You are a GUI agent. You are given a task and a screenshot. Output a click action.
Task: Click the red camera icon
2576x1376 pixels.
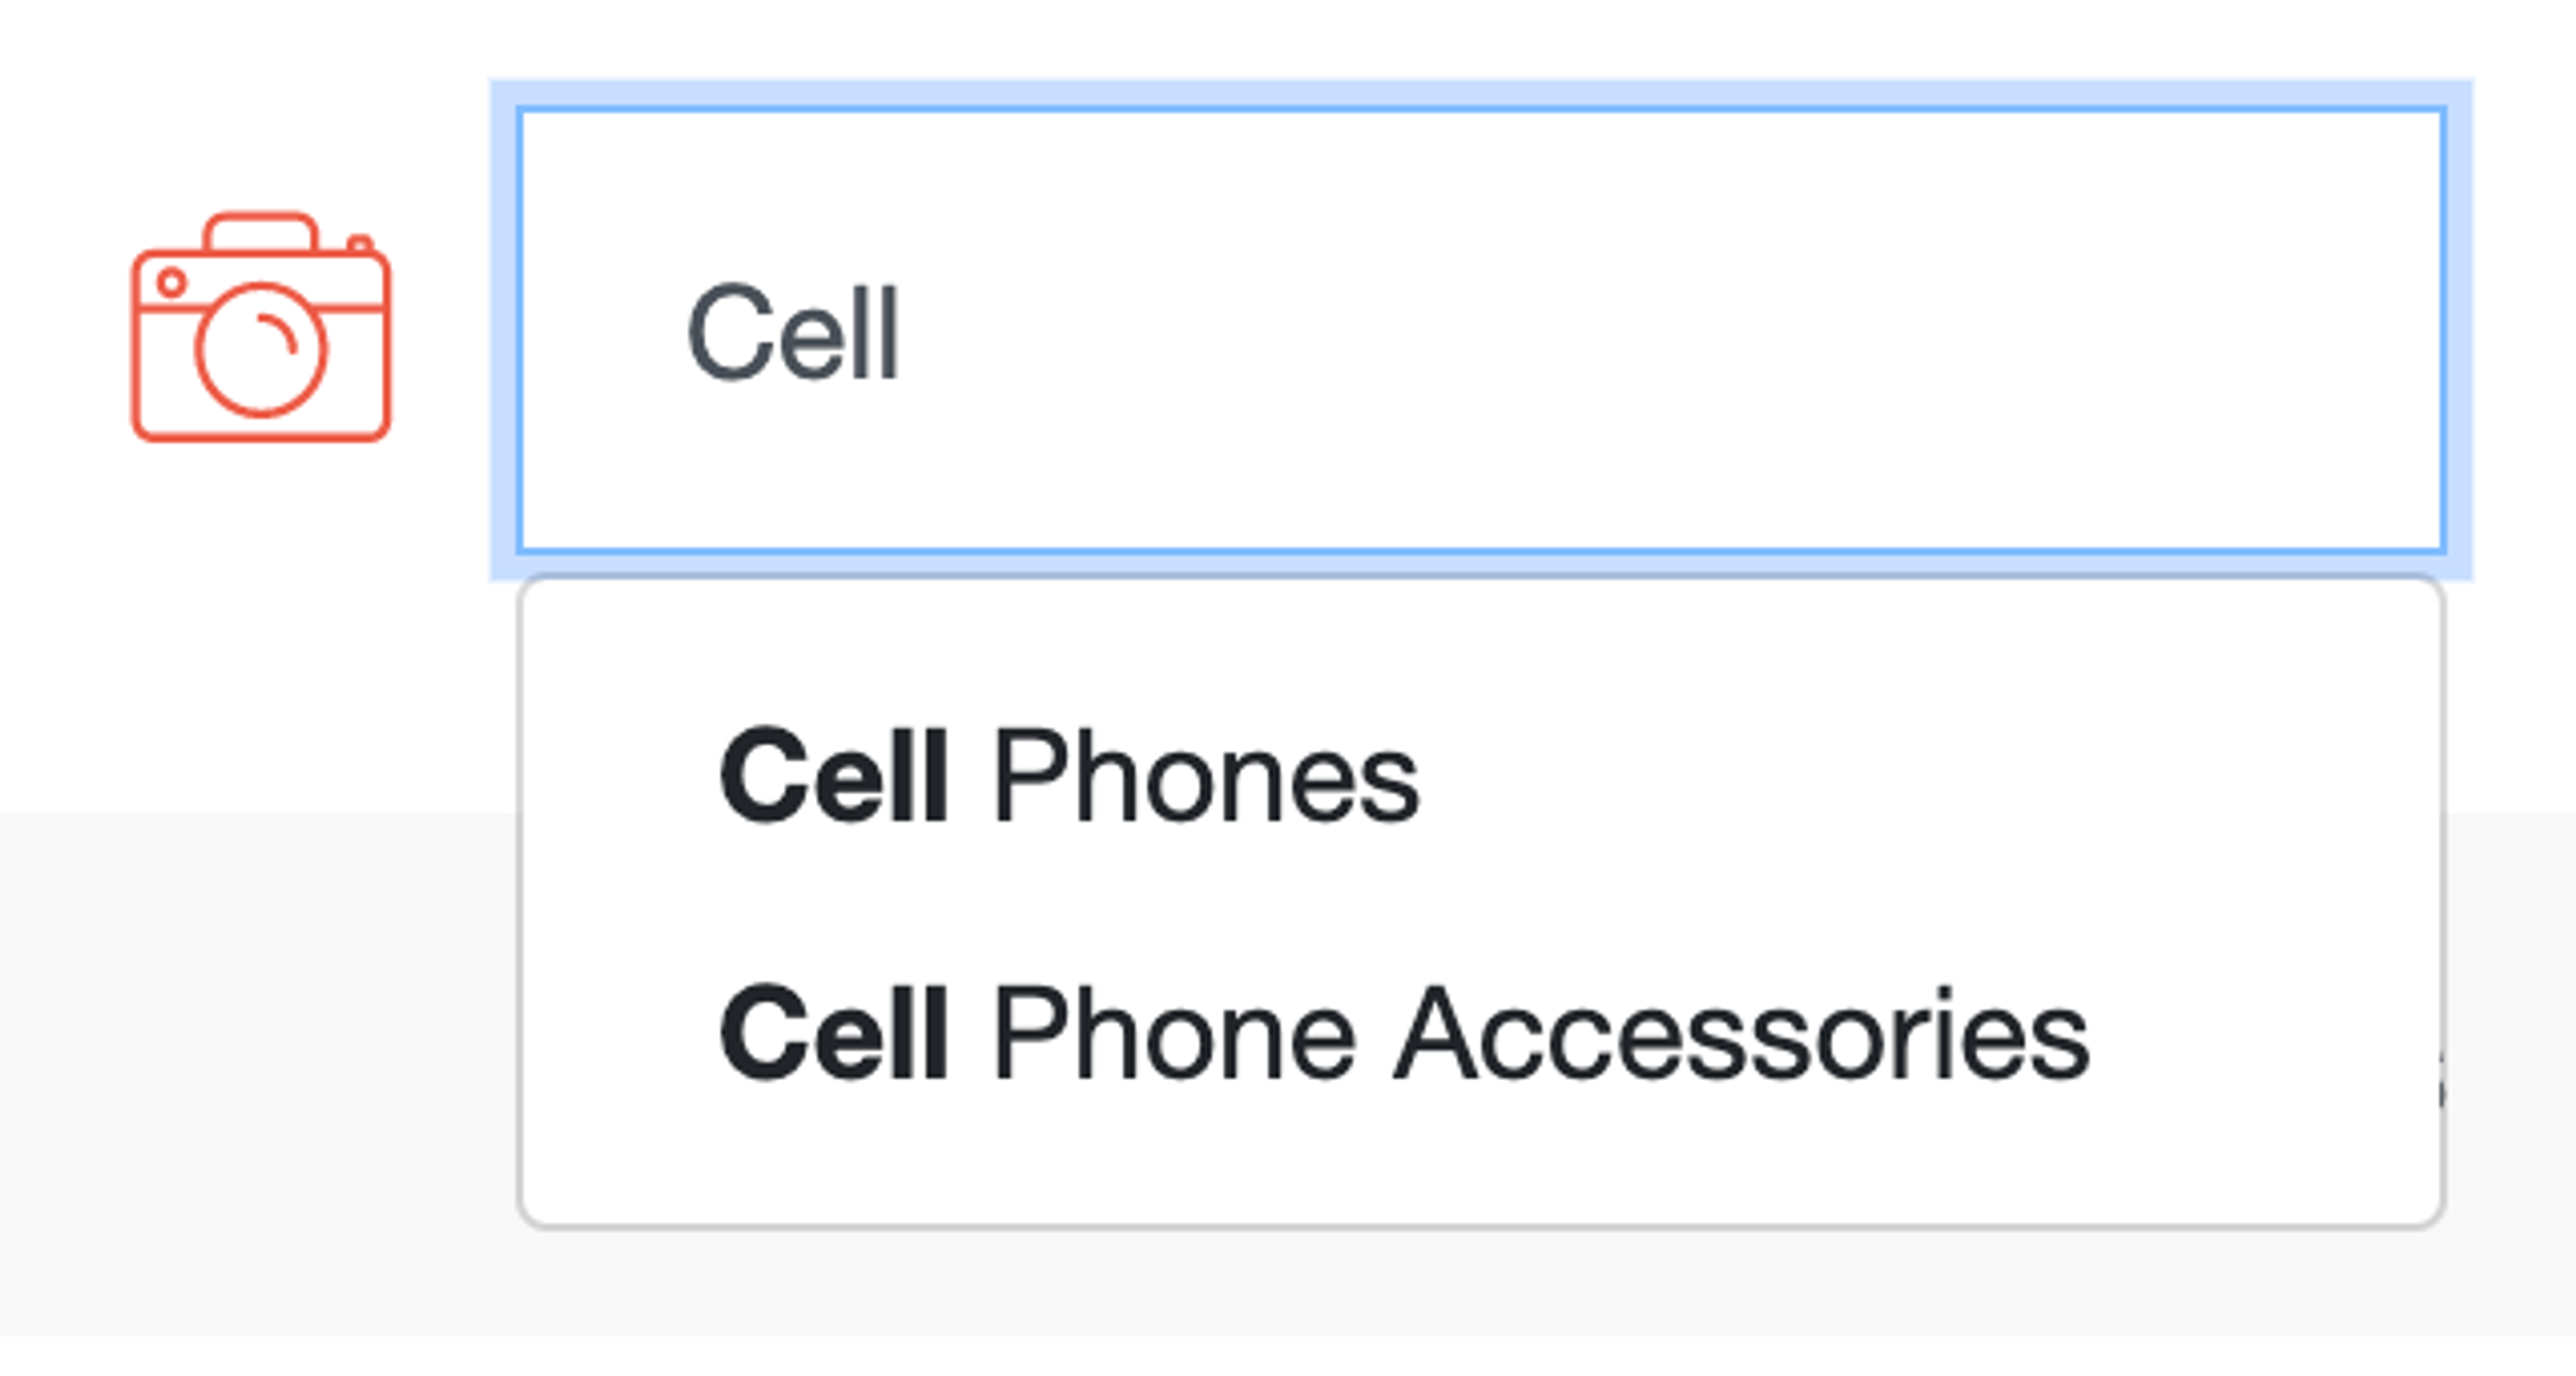261,328
